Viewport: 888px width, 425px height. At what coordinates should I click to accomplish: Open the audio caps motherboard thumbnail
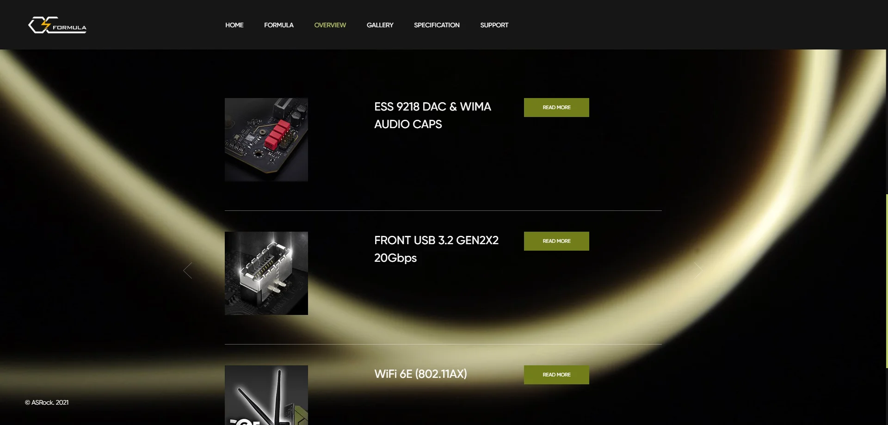click(266, 140)
